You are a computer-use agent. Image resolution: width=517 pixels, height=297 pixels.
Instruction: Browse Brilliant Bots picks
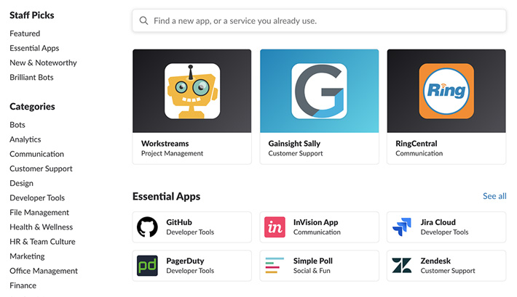pyautogui.click(x=31, y=77)
